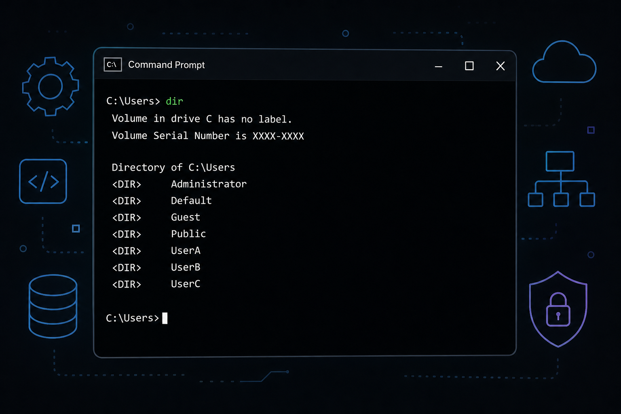The height and width of the screenshot is (414, 621).
Task: Click the <DIR> tag beside UserC
Action: (x=127, y=284)
